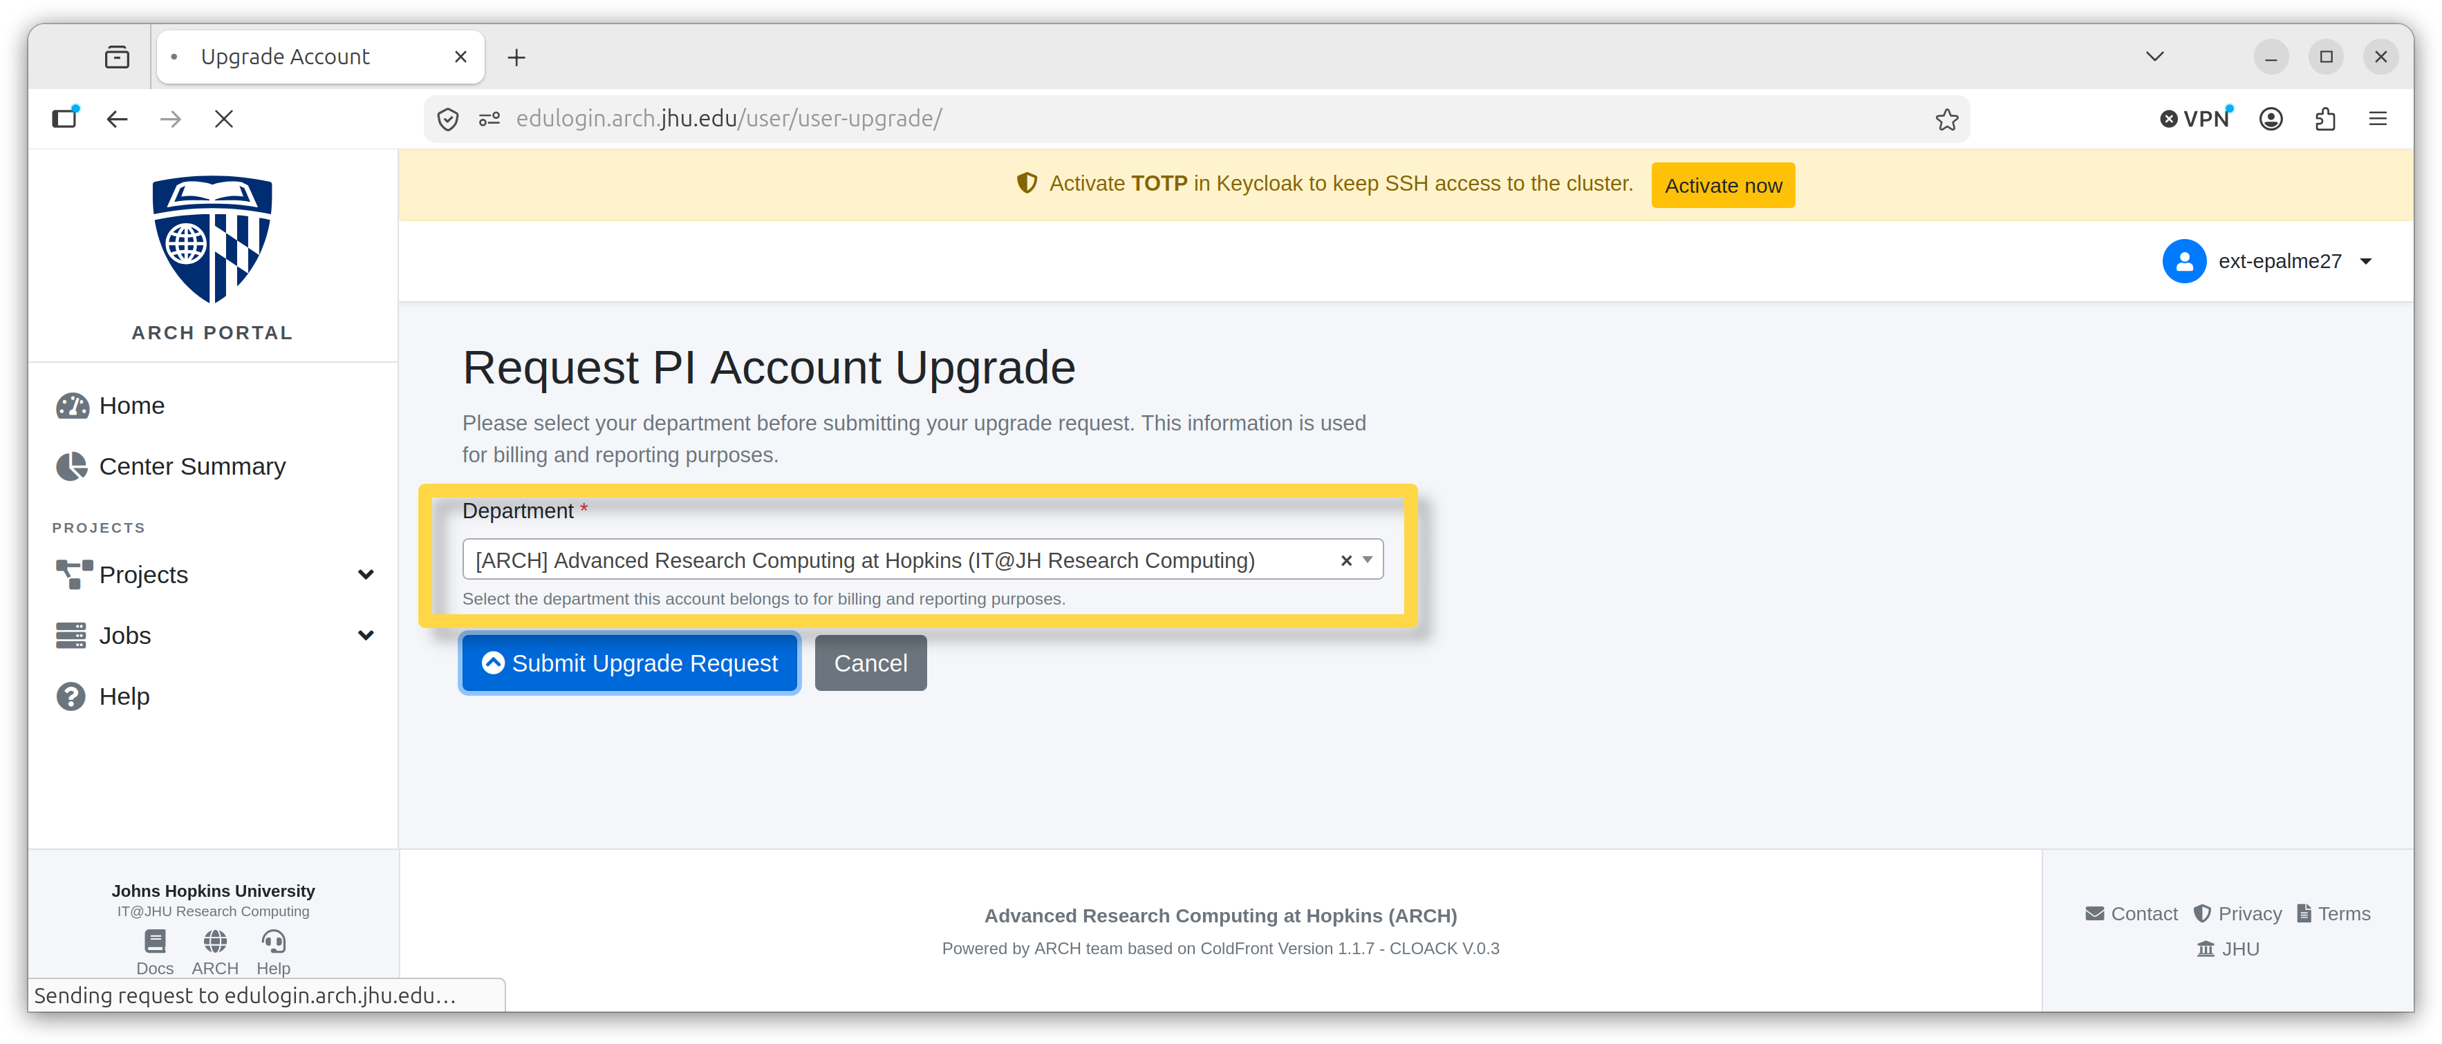2442x1044 pixels.
Task: Go forward in browser history
Action: tap(171, 118)
